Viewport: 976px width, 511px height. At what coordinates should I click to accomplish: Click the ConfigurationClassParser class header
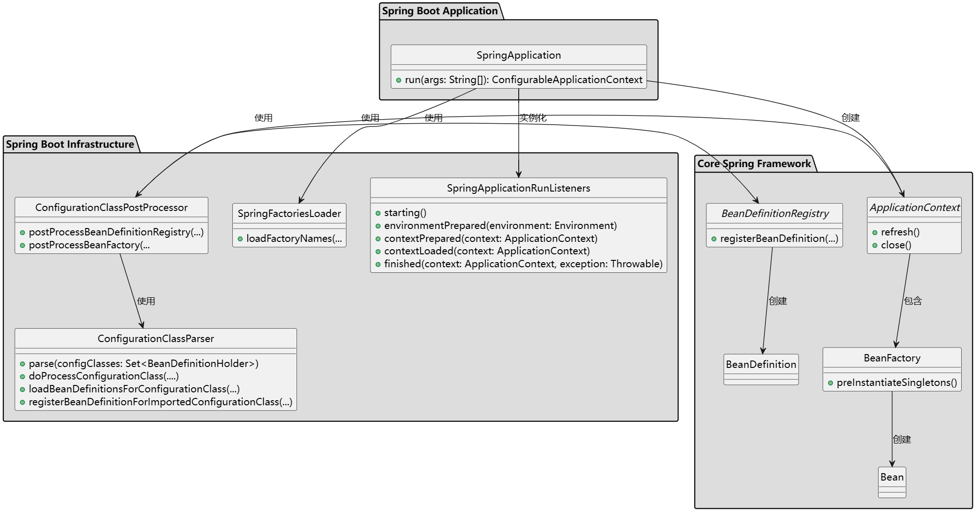(x=156, y=339)
